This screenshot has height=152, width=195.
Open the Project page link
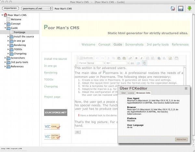tap(52, 97)
